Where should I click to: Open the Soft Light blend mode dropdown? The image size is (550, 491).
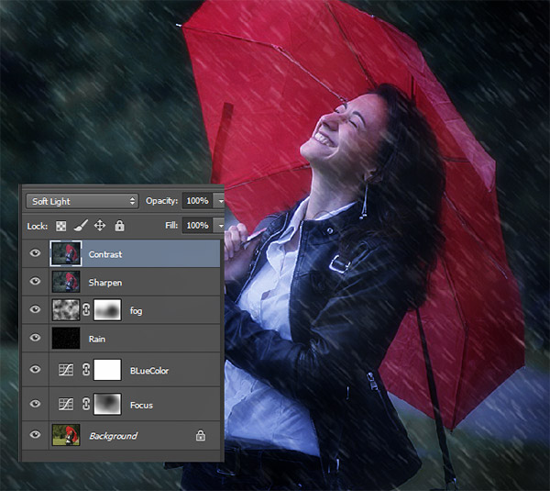(82, 201)
